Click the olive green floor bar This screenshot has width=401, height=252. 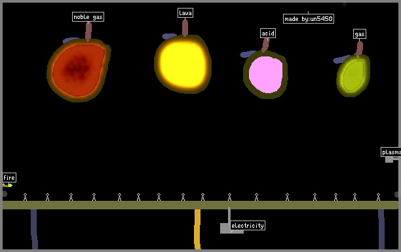pyautogui.click(x=200, y=205)
